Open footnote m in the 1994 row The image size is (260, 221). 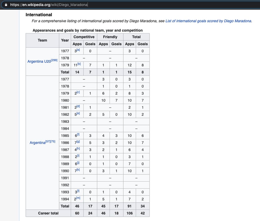pyautogui.click(x=78, y=198)
